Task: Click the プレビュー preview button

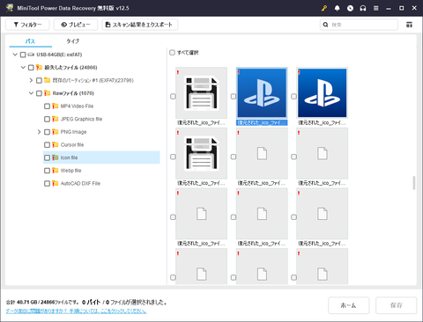Action: (x=76, y=25)
